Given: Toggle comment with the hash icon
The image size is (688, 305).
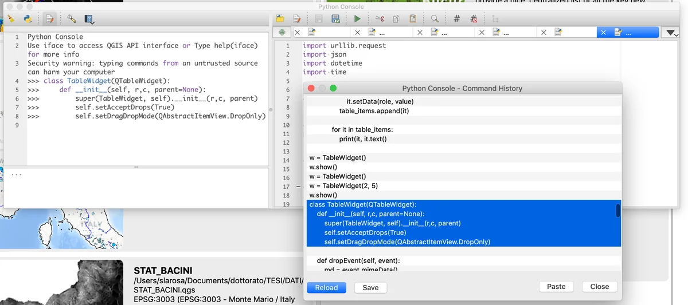Looking at the screenshot, I should [456, 19].
